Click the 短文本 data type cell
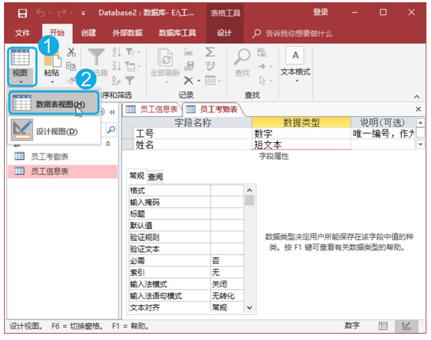 [x=301, y=144]
